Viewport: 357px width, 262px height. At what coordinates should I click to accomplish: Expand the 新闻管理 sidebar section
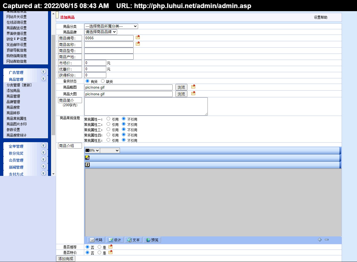point(43,166)
